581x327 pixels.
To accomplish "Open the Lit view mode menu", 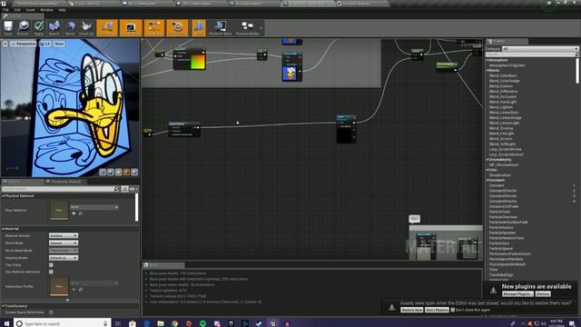I will [x=44, y=44].
